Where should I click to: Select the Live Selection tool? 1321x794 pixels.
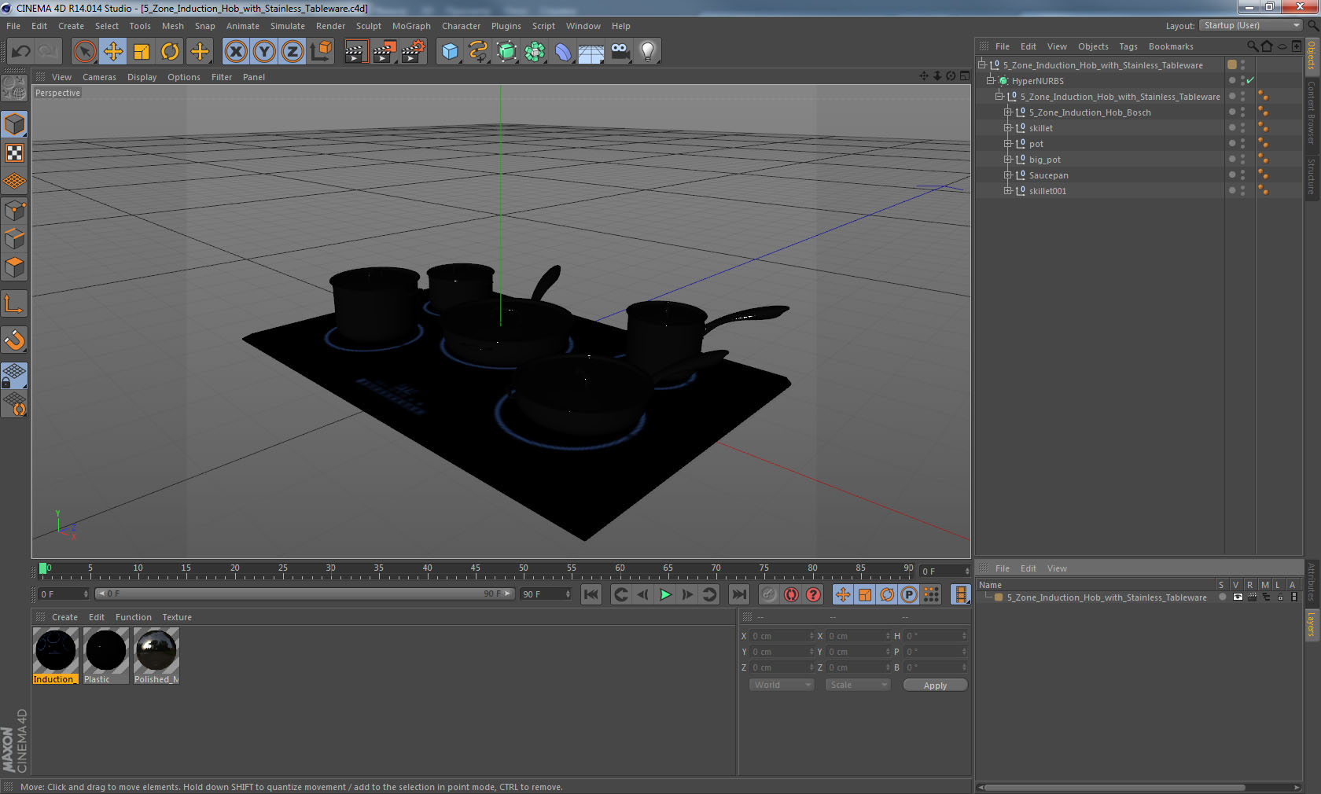pyautogui.click(x=84, y=52)
